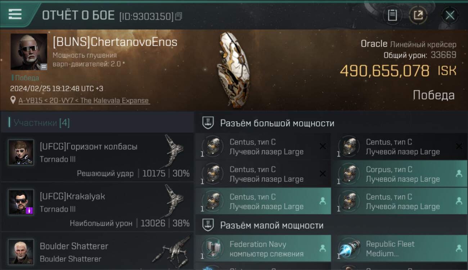Click the 490,655,078 ISK value
The width and height of the screenshot is (468, 270).
click(x=398, y=71)
